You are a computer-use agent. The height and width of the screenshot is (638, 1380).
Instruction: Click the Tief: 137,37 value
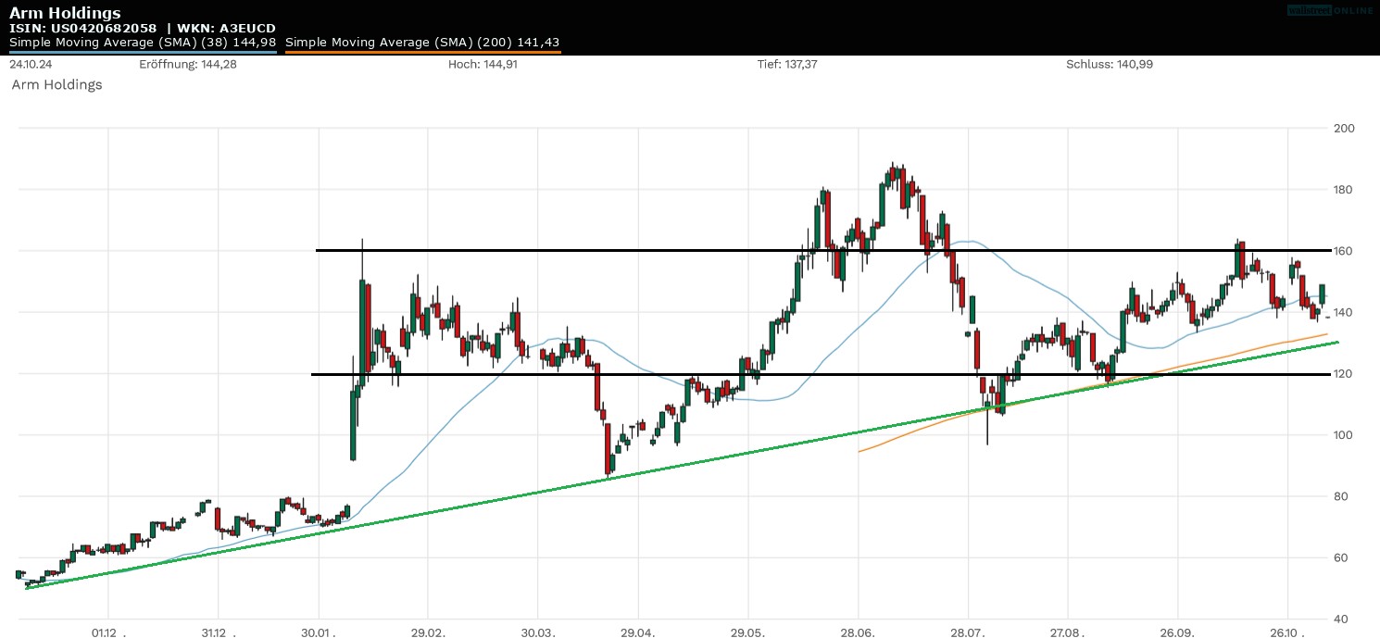787,65
